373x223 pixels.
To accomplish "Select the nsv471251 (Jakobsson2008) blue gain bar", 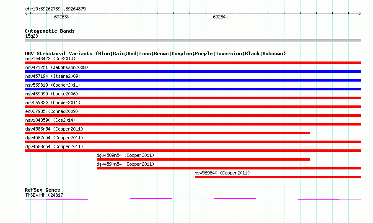I will (193, 72).
